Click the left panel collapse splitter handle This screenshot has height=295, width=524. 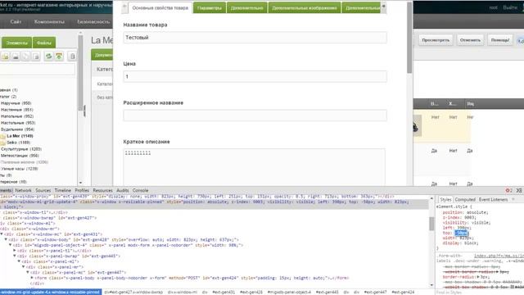click(84, 111)
